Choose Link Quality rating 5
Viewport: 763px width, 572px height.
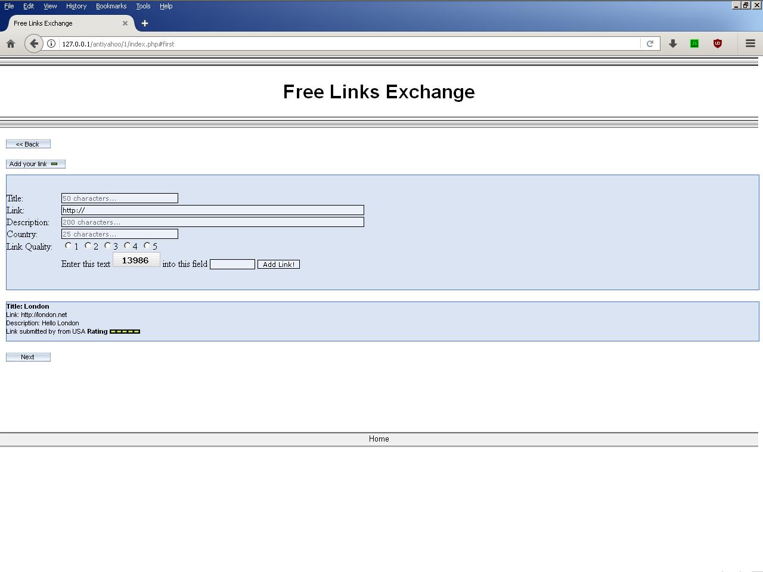click(147, 245)
